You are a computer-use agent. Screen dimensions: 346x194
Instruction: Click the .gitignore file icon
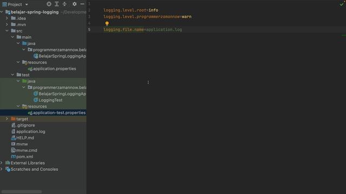coord(13,125)
